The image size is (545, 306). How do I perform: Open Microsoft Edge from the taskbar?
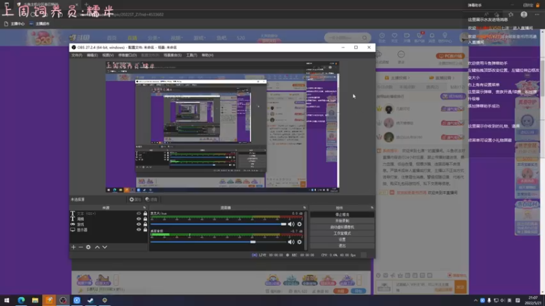[x=21, y=301]
